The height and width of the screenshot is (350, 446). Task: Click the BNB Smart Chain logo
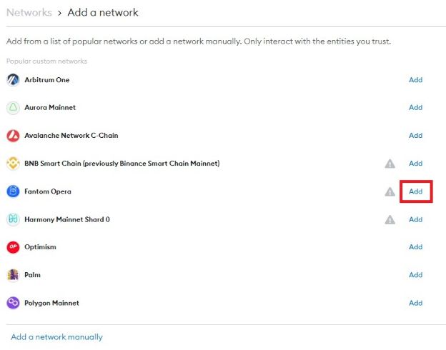13,164
